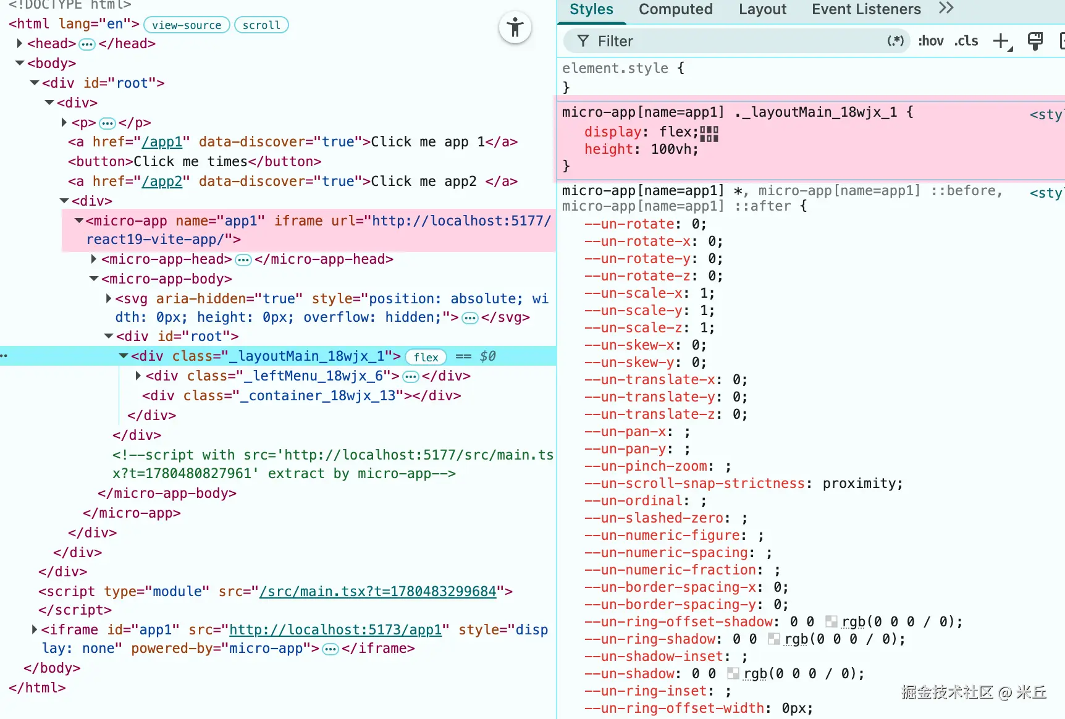
Task: Expand the micro-app-head ellipsis content
Action: pyautogui.click(x=243, y=260)
